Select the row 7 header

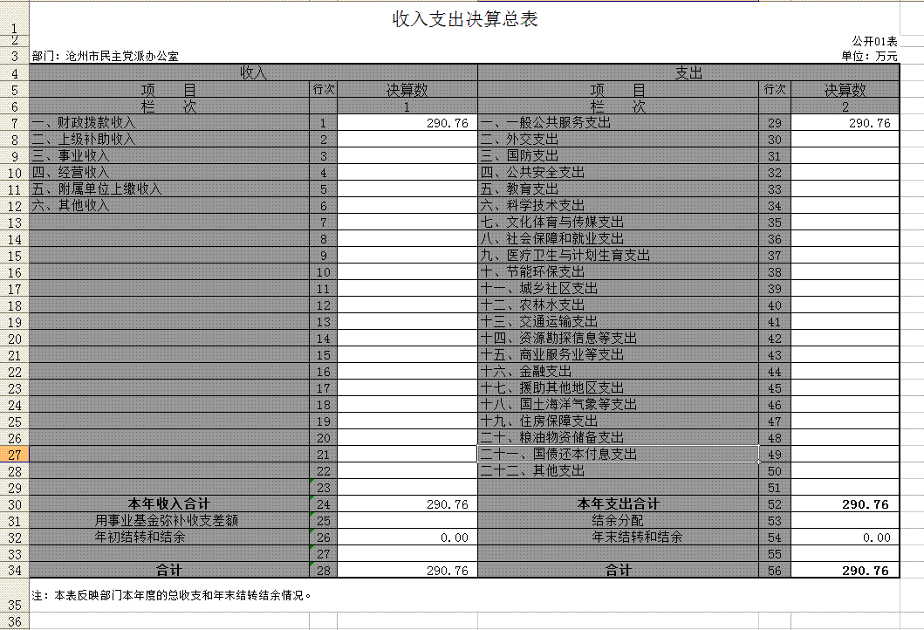14,123
